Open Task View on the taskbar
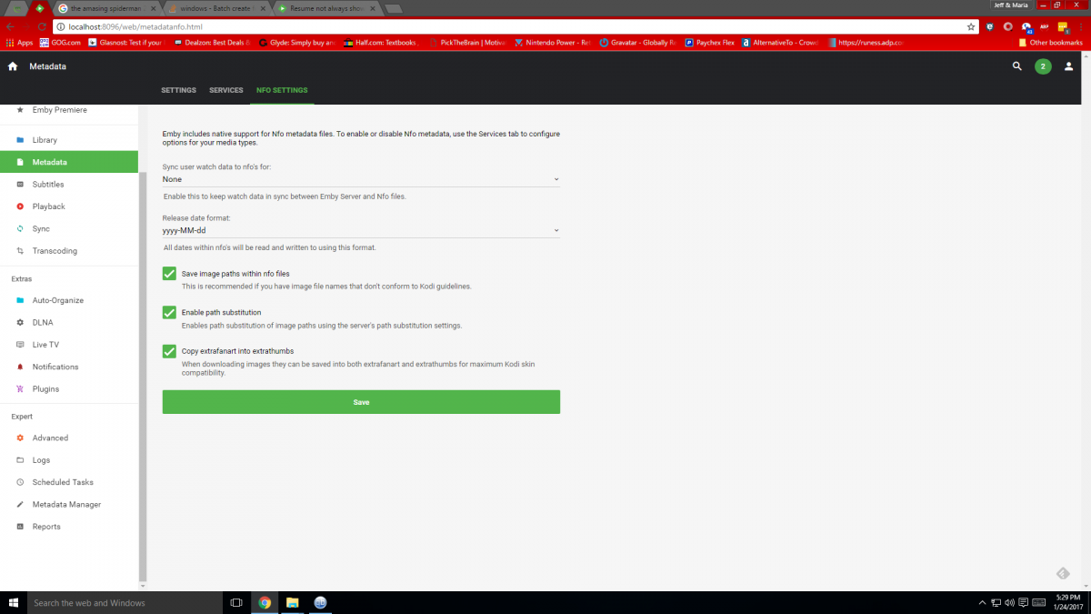Screen dimensions: 1091x614 click(x=236, y=602)
